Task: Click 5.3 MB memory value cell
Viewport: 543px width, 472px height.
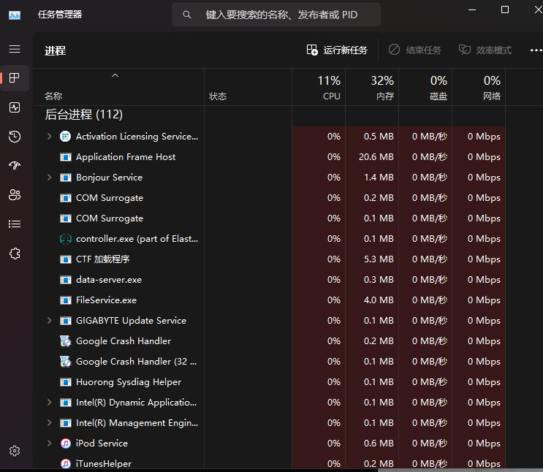Action: (372, 259)
